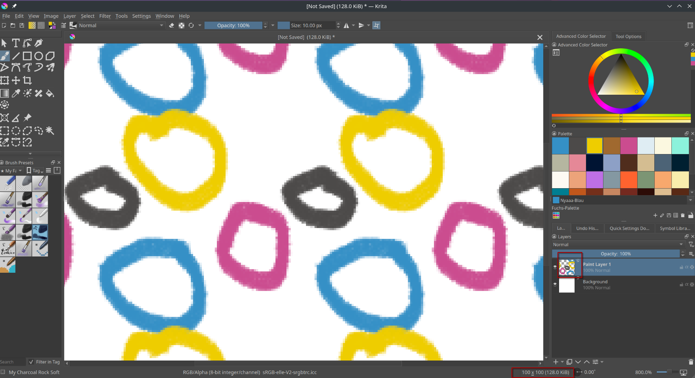695x378 pixels.
Task: Choose the Color sampler eyedropper tool
Action: pos(16,93)
